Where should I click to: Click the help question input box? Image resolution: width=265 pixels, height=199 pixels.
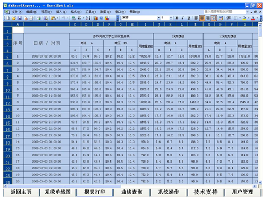pyautogui.click(x=225, y=12)
